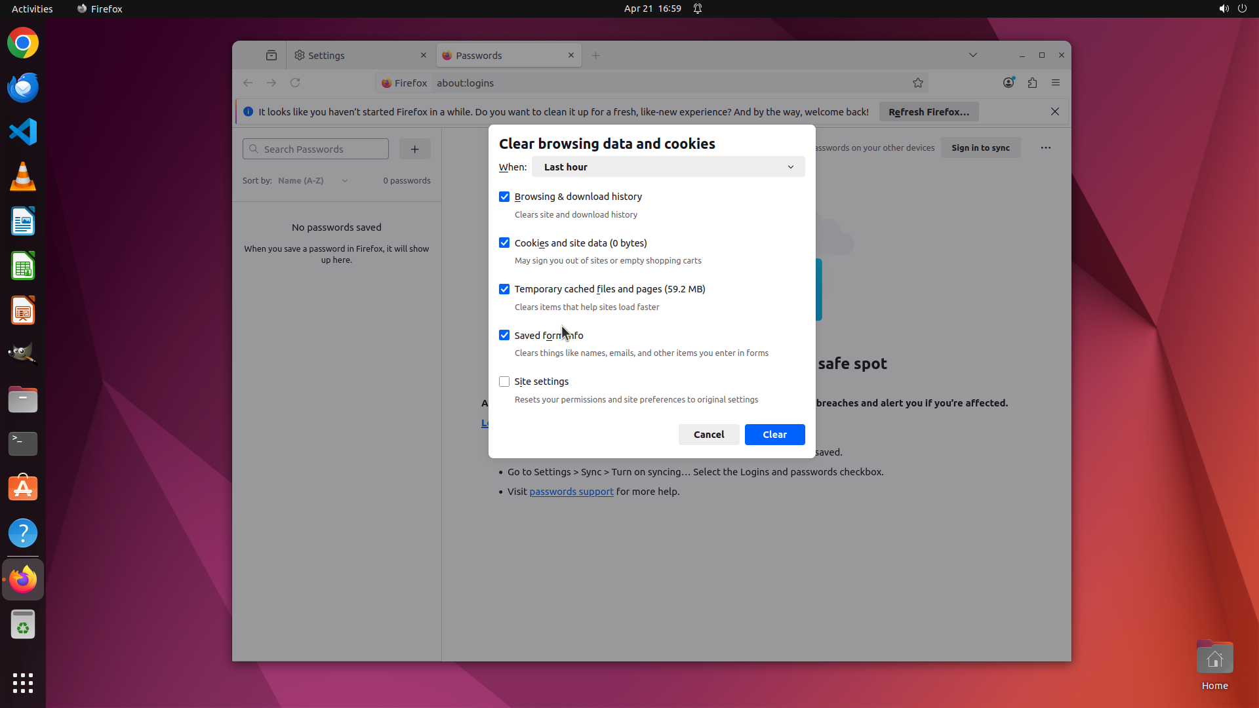The image size is (1259, 708).
Task: Enable the Site settings checkbox
Action: 504,382
